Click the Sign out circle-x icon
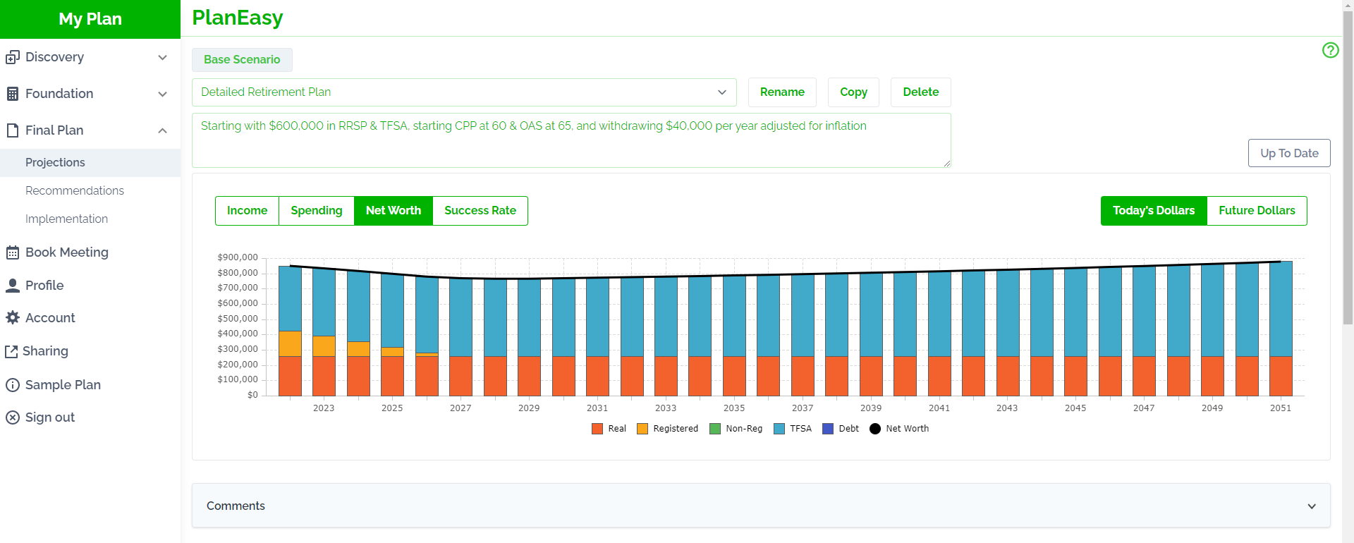Screen dimensions: 1354x543 (13, 417)
